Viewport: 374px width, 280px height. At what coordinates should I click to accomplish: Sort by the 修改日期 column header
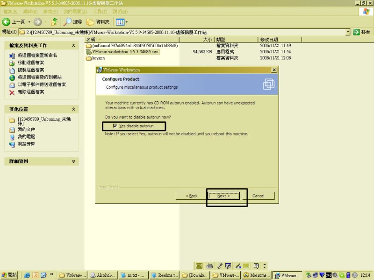(280, 39)
